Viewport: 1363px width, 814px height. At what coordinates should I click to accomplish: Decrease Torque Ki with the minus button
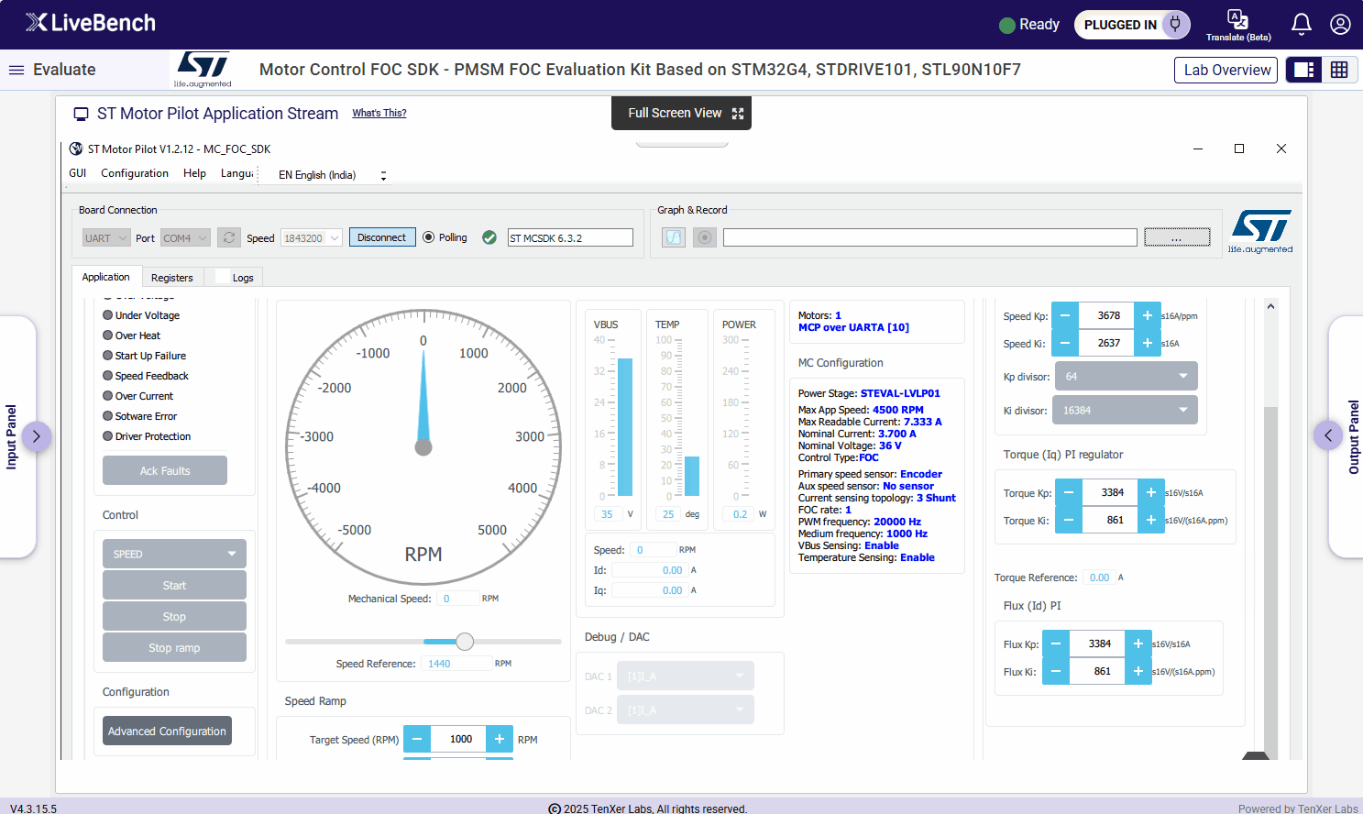1069,520
